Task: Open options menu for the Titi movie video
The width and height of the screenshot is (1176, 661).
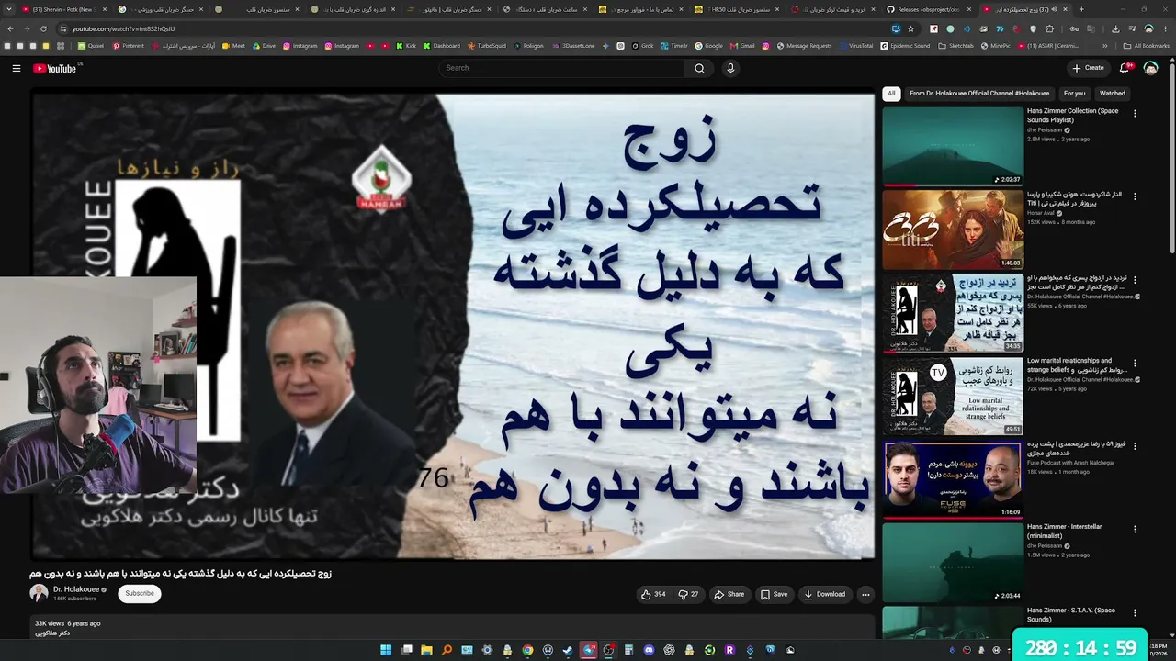Action: tap(1135, 196)
